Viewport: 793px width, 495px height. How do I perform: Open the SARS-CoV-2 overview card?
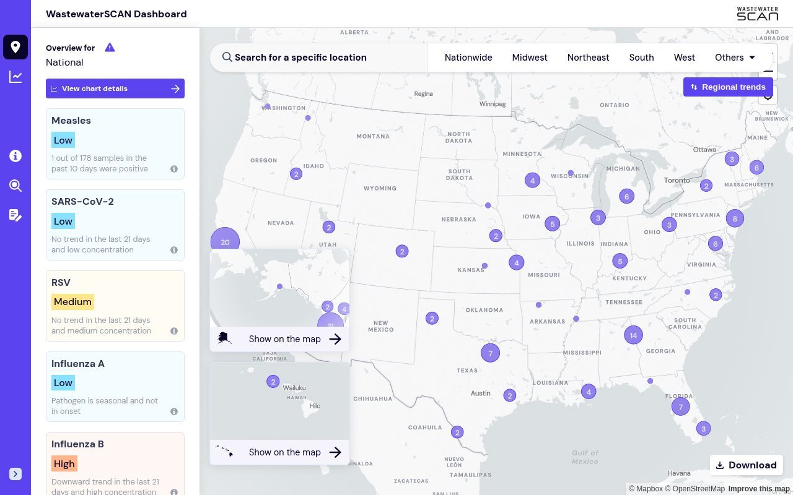(x=115, y=225)
